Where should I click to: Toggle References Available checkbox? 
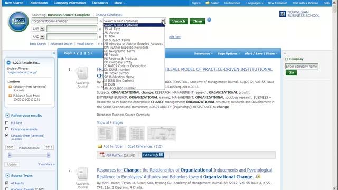pos(7,129)
